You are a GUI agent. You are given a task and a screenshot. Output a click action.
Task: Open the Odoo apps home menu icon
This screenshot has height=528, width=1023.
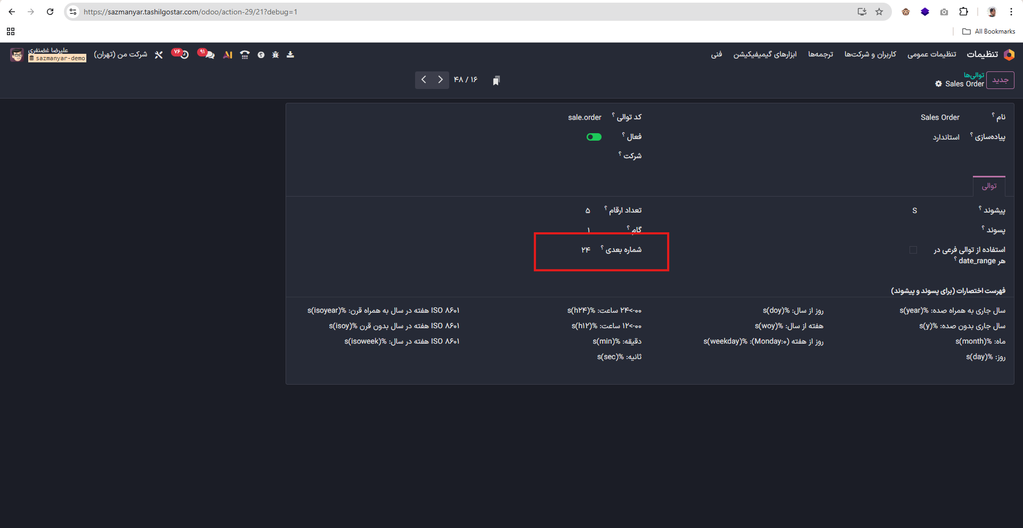pyautogui.click(x=1009, y=54)
